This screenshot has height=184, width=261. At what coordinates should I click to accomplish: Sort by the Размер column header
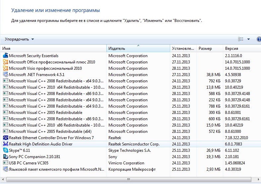209,48
